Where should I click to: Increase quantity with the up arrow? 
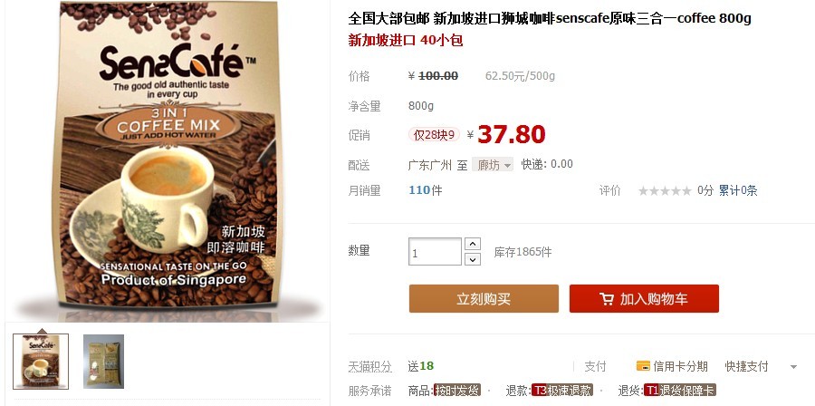point(472,244)
